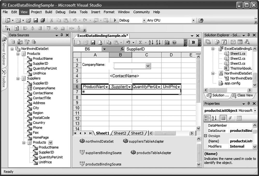Image resolution: width=259 pixels, height=176 pixels.
Task: Switch to the Sheet2 worksheet tab
Action: coord(120,133)
